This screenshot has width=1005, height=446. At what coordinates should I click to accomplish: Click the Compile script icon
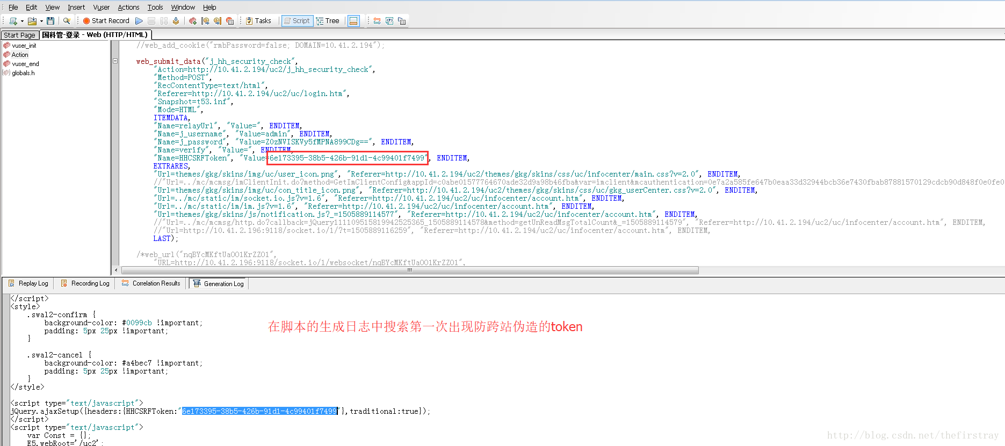[x=176, y=21]
